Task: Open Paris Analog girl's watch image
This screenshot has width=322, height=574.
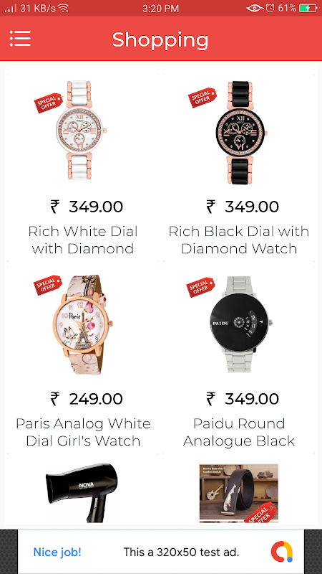Action: pyautogui.click(x=82, y=324)
